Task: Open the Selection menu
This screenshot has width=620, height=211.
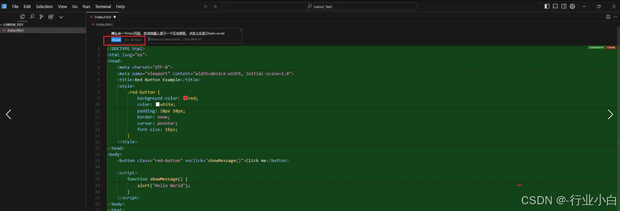Action: click(x=44, y=7)
